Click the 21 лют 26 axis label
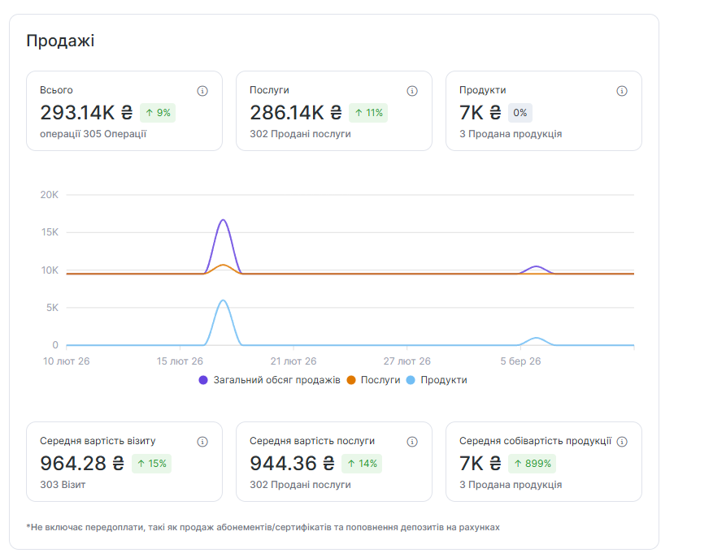Screen dimensions: 713x553 (293, 361)
